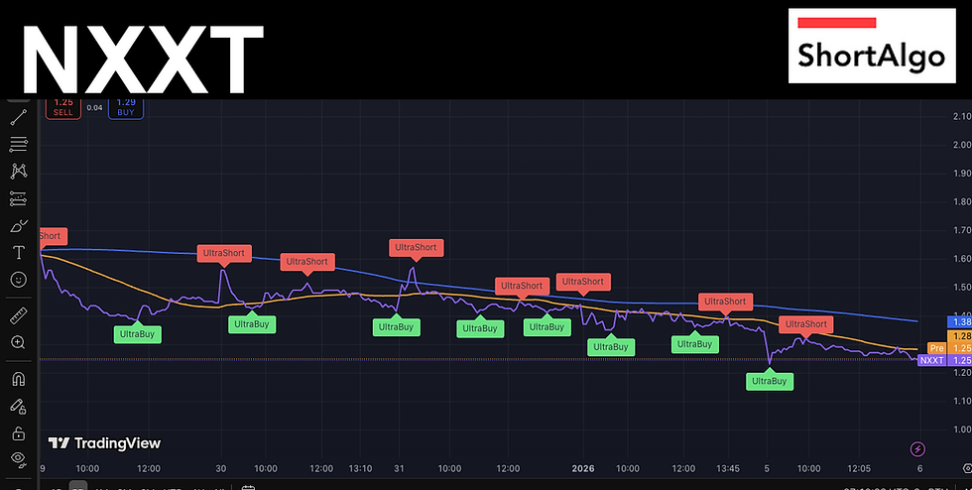Viewport: 972px width, 490px height.
Task: Select the Text annotation tool
Action: [x=19, y=253]
